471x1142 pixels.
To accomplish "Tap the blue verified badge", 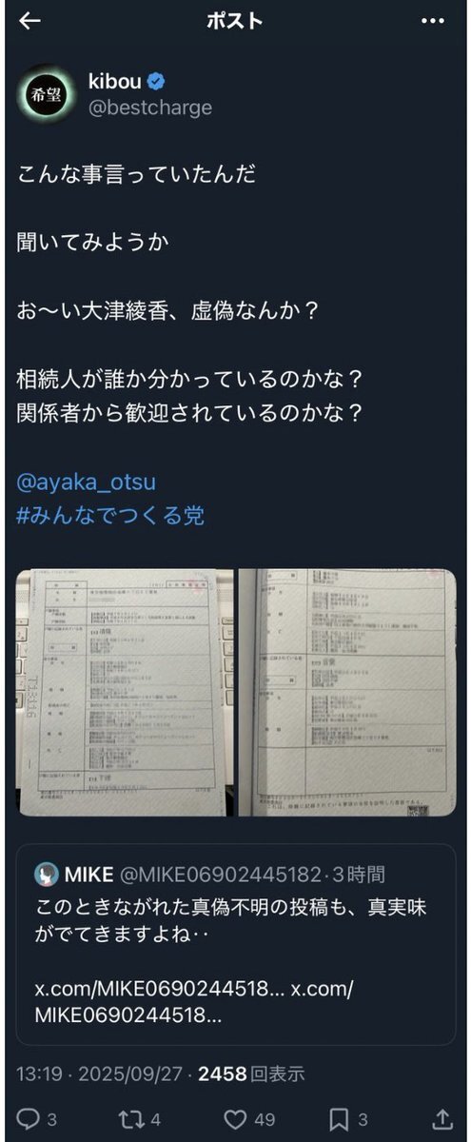I will (160, 82).
